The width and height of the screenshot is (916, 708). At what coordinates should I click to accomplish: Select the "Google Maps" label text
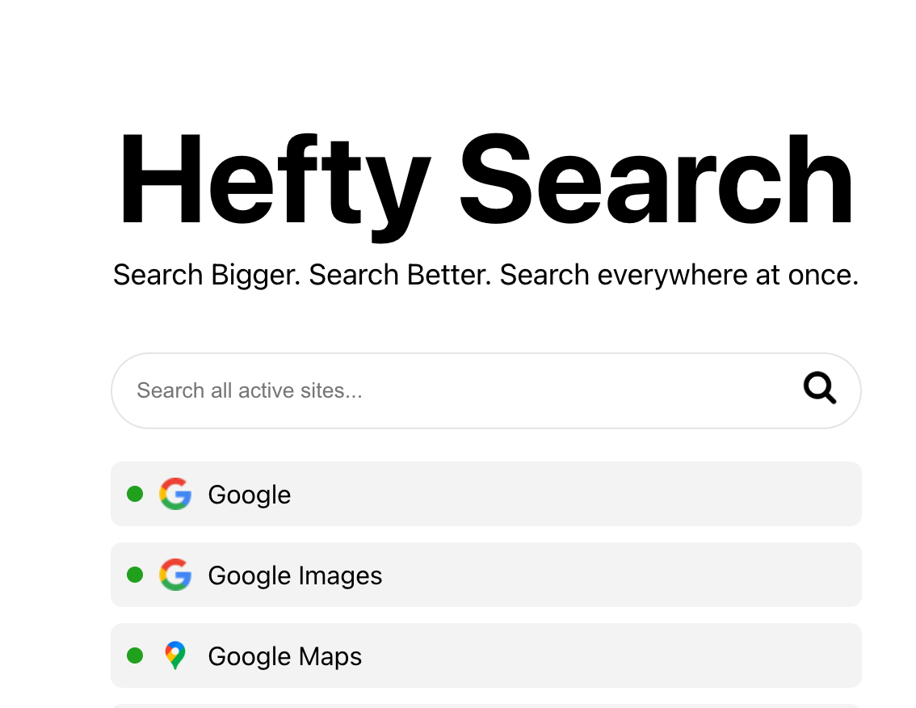(284, 655)
